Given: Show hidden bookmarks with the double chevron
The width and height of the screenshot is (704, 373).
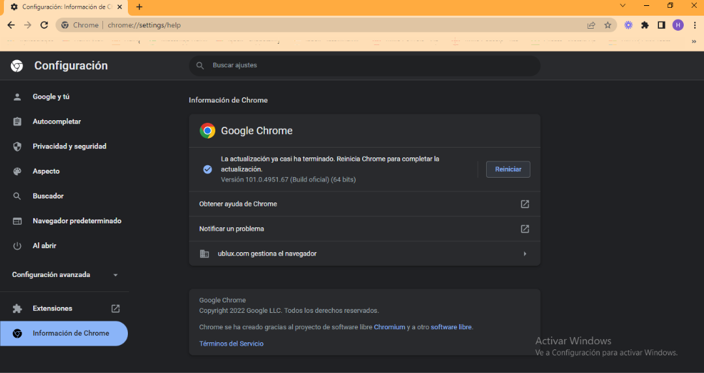Looking at the screenshot, I should pos(694,41).
